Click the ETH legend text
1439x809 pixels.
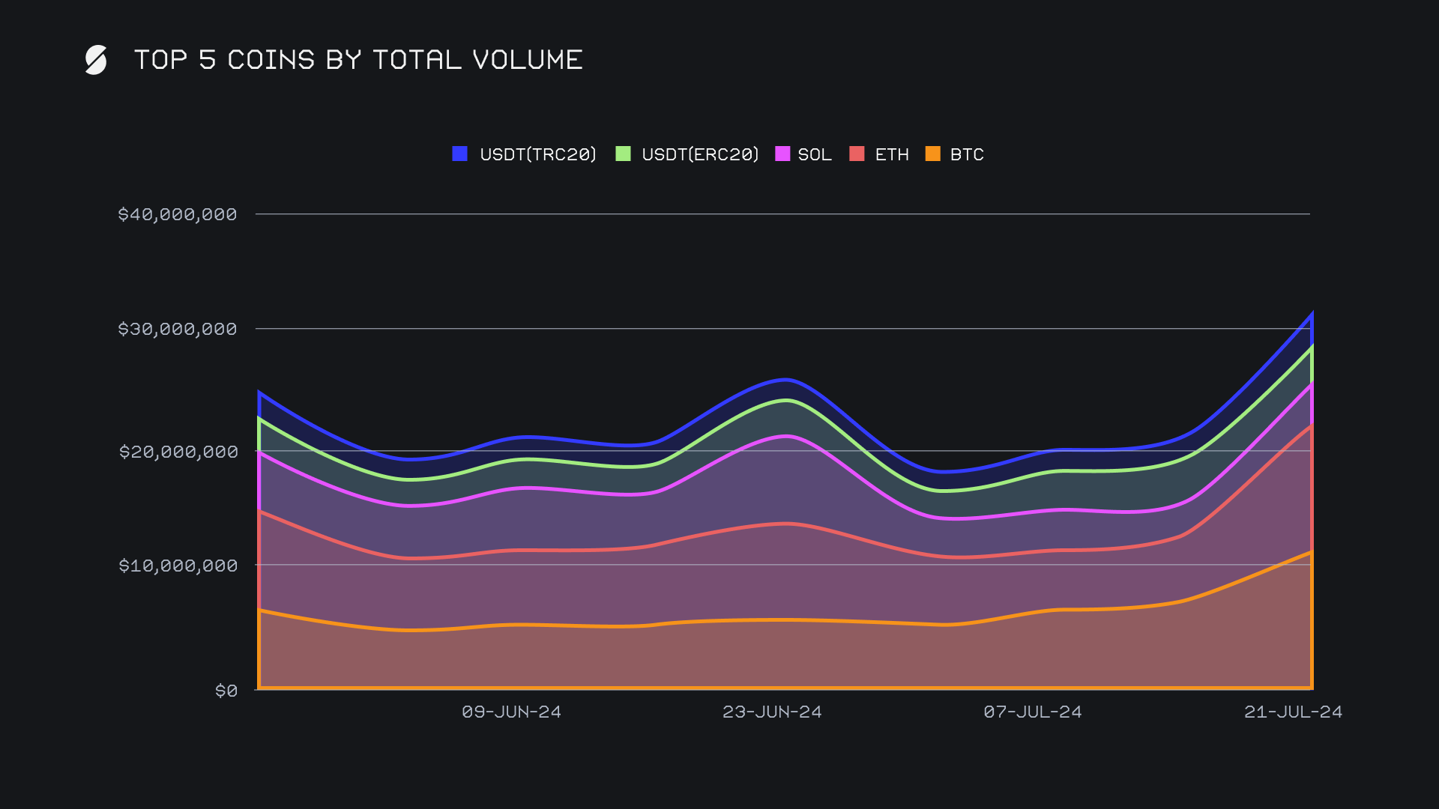click(892, 154)
